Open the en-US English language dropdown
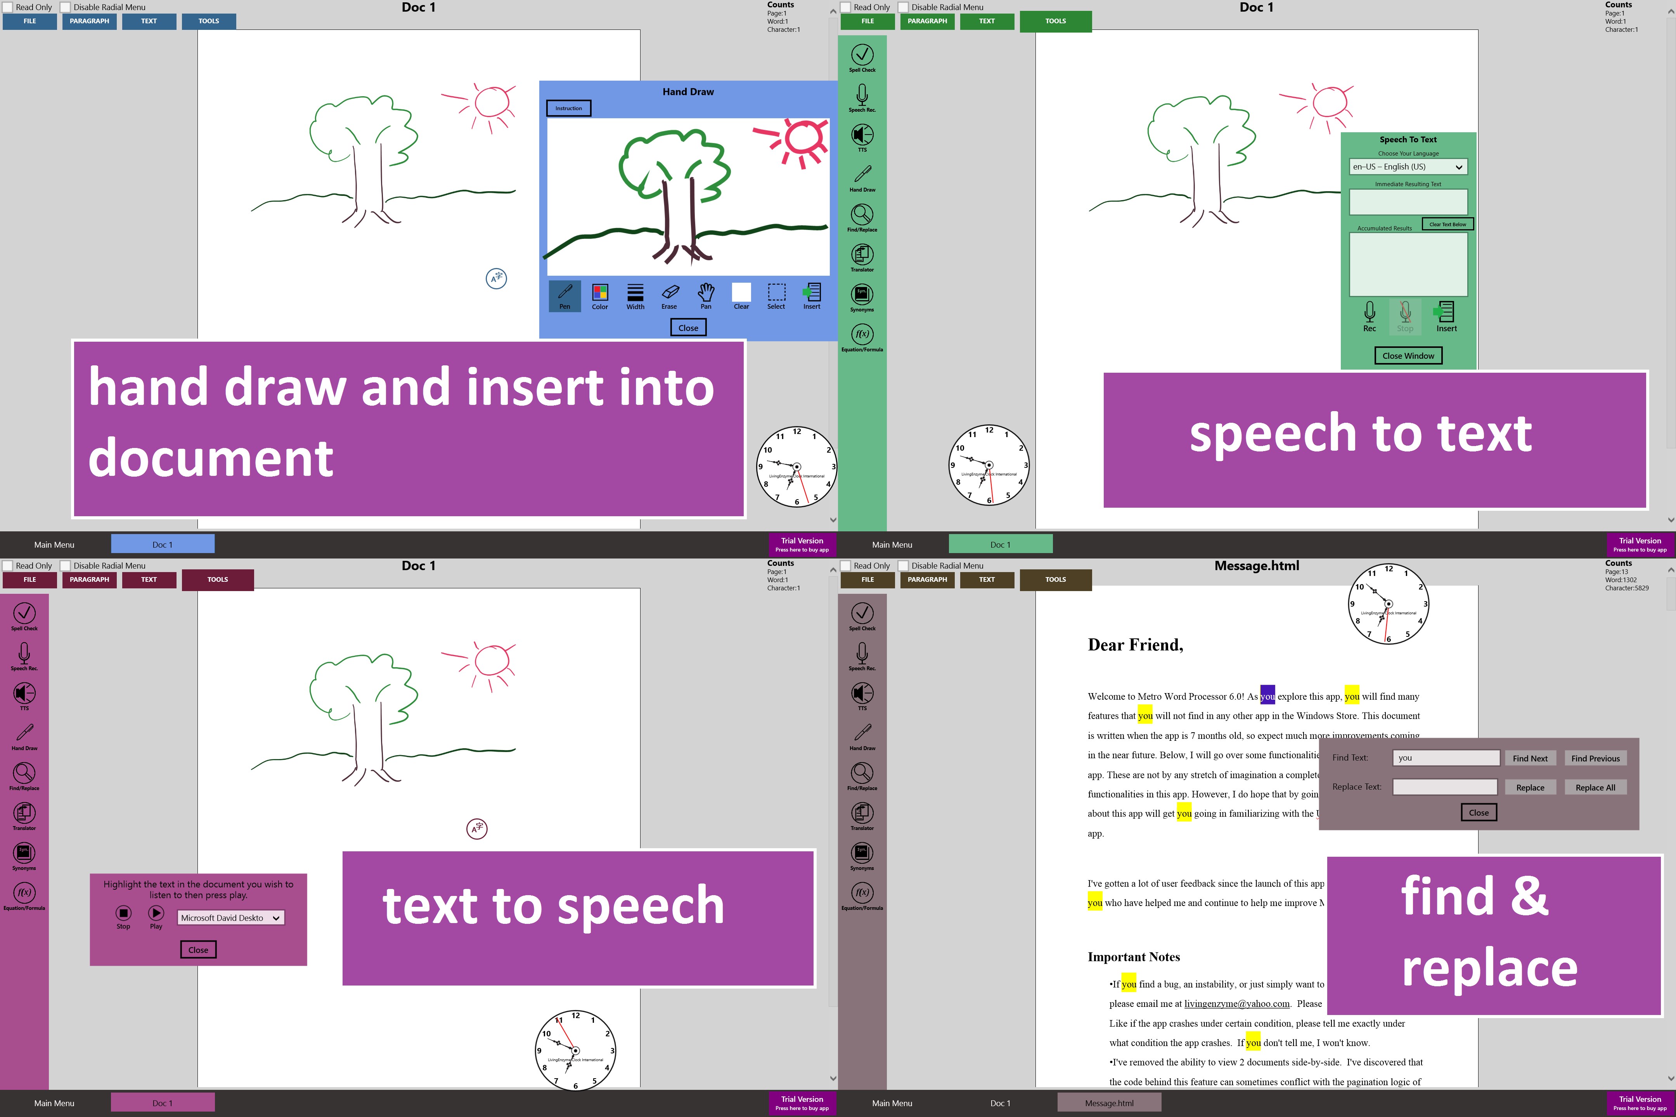 (1408, 167)
